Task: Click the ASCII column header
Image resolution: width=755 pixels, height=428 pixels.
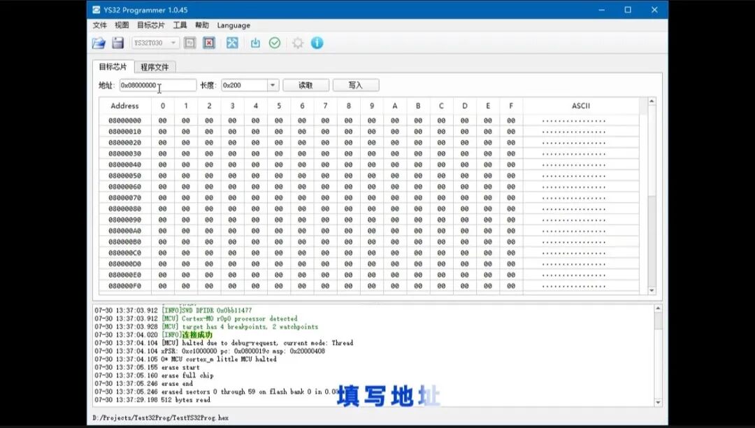Action: coord(581,106)
